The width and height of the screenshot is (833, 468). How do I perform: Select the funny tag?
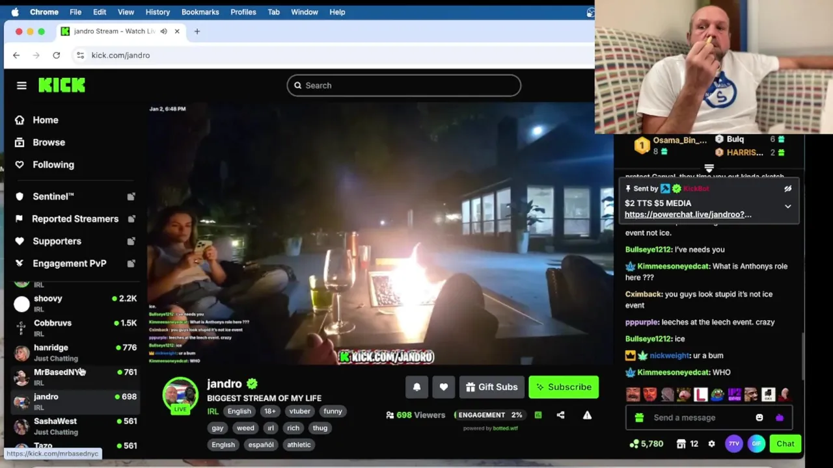click(333, 411)
